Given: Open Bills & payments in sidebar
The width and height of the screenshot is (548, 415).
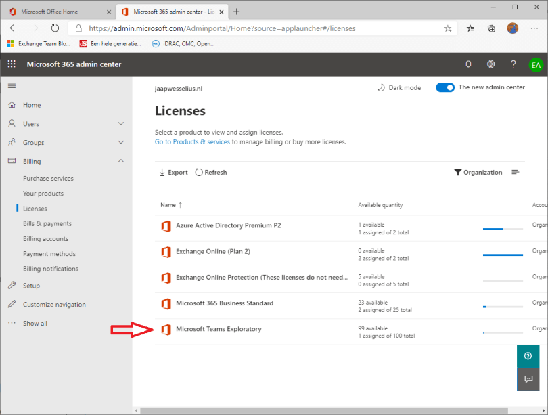Looking at the screenshot, I should click(x=47, y=224).
